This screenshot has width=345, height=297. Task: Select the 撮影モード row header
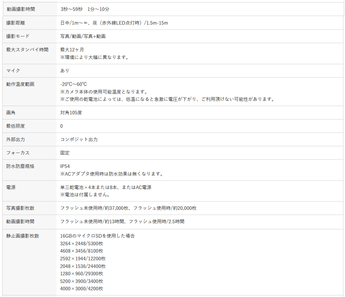(18, 36)
